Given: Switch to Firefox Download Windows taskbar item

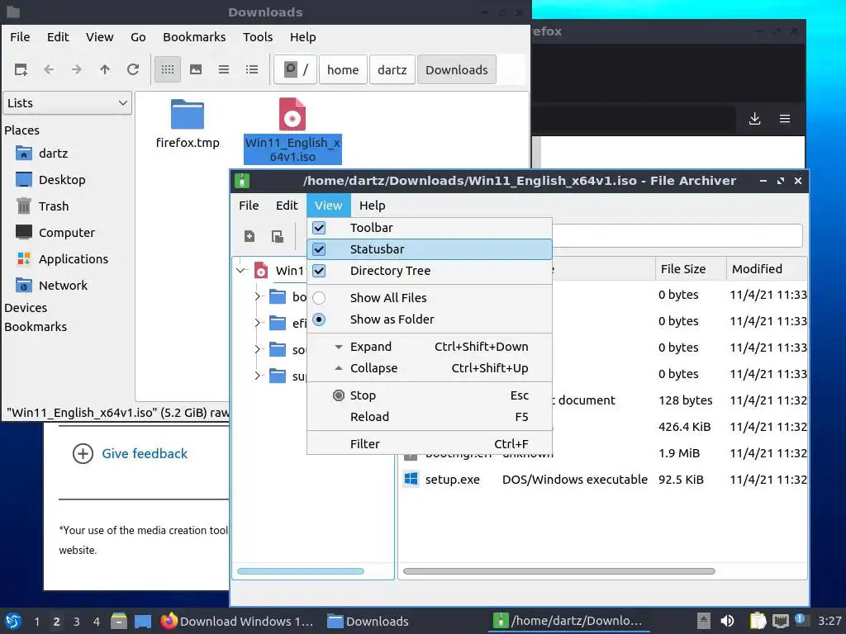Looking at the screenshot, I should coord(237,621).
